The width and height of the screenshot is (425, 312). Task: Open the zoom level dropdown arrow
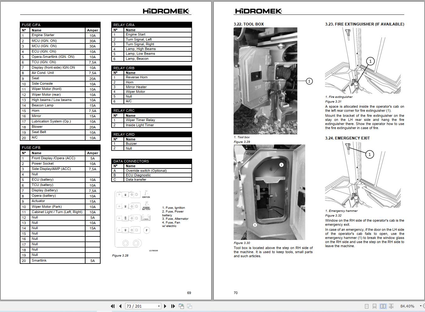420,306
